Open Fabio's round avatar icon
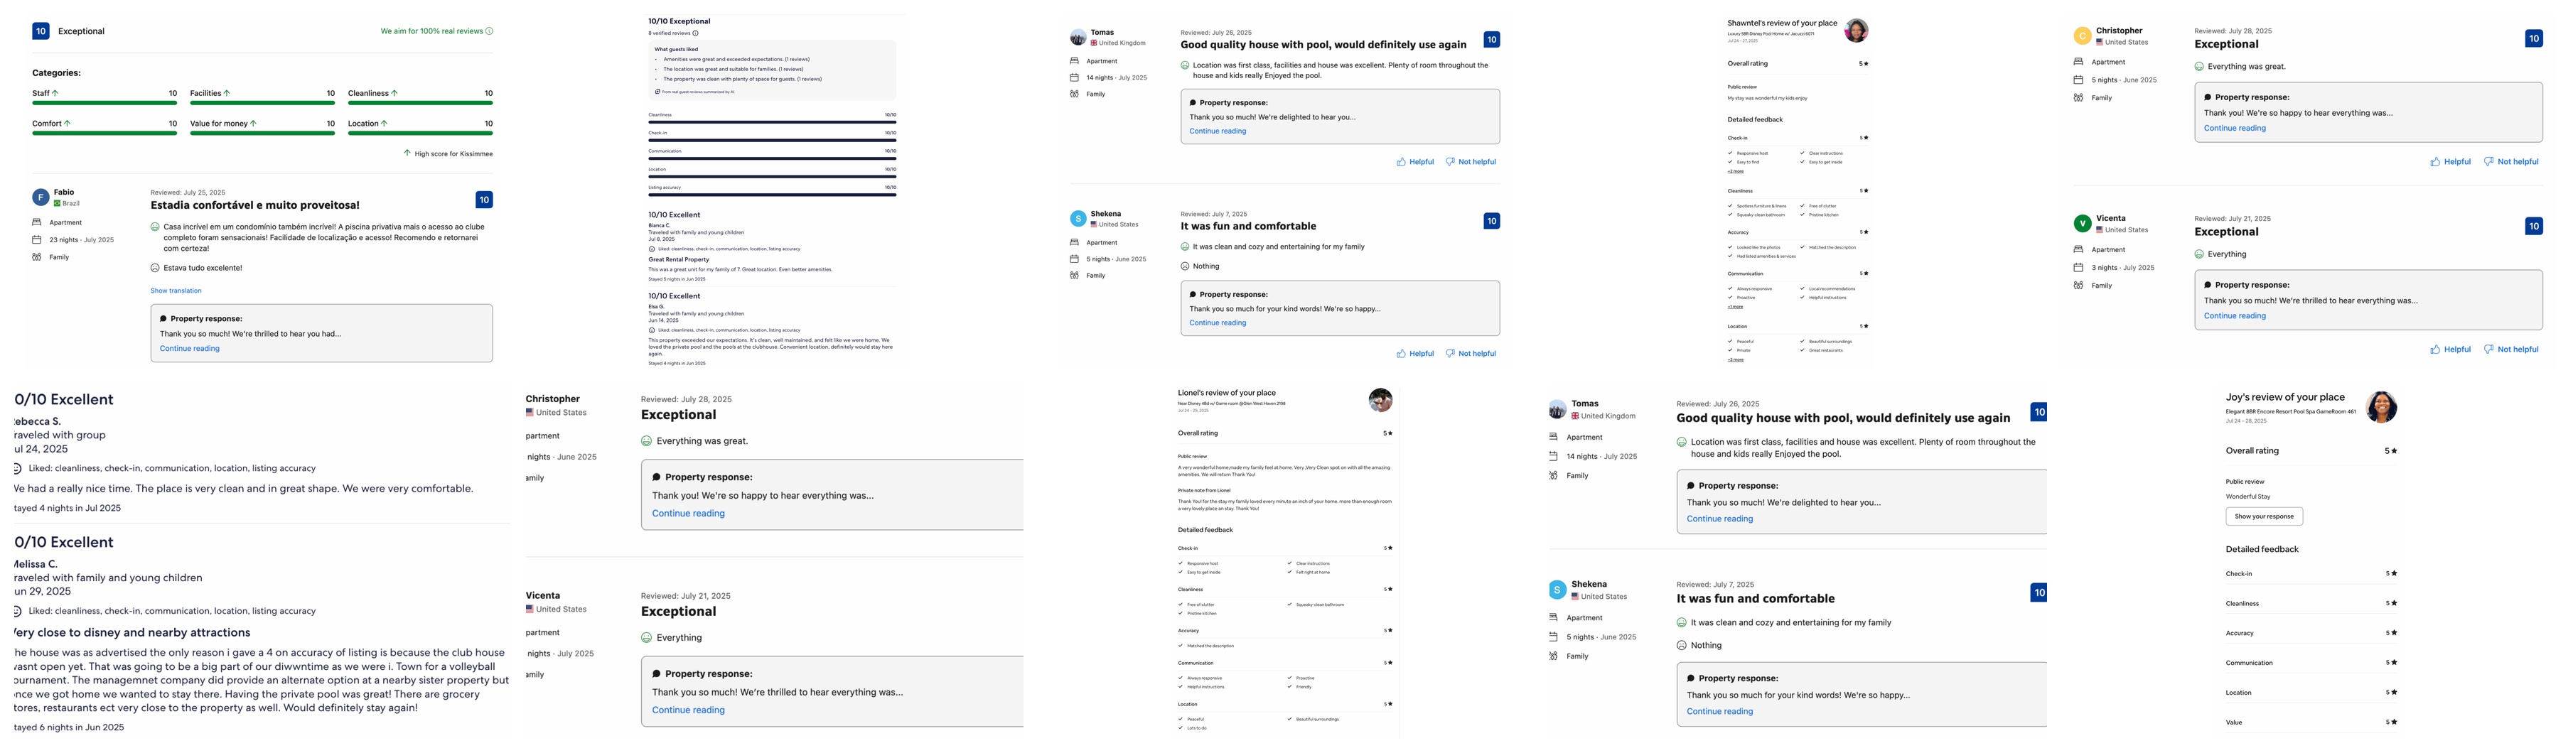 pyautogui.click(x=40, y=197)
